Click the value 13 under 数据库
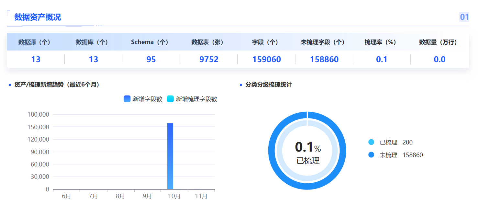This screenshot has width=478, height=206. click(x=94, y=60)
